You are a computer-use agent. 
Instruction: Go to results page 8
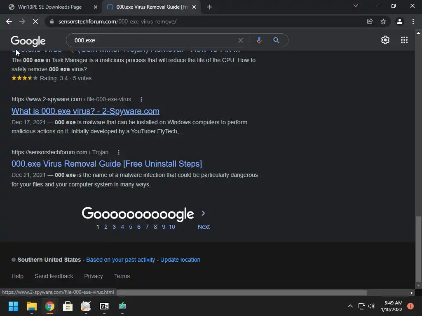155,227
